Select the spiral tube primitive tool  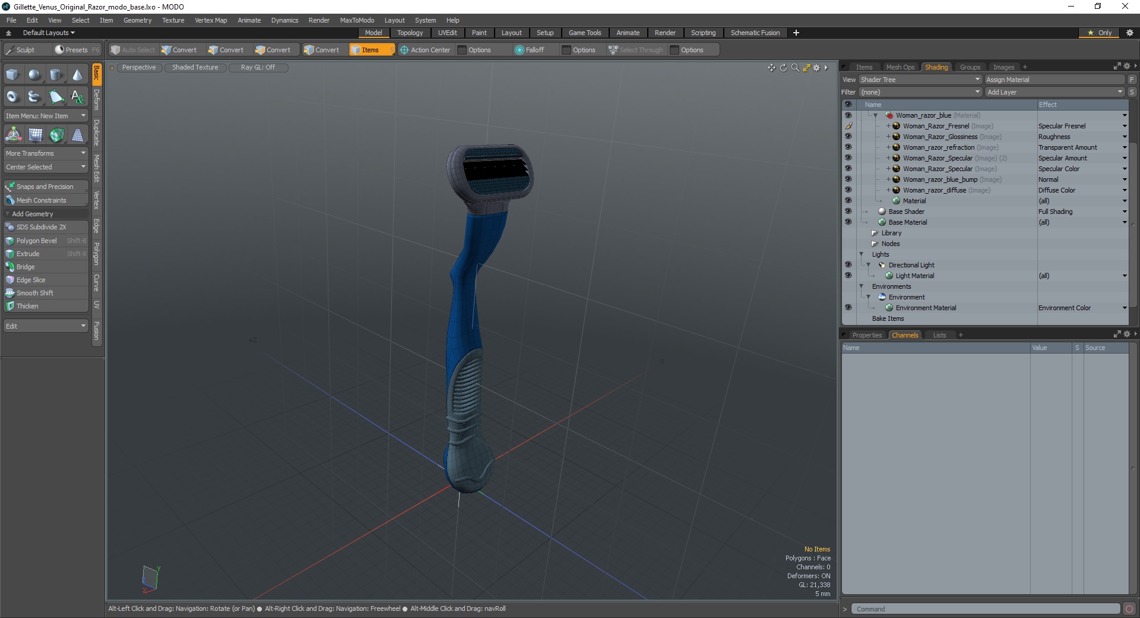tap(34, 96)
